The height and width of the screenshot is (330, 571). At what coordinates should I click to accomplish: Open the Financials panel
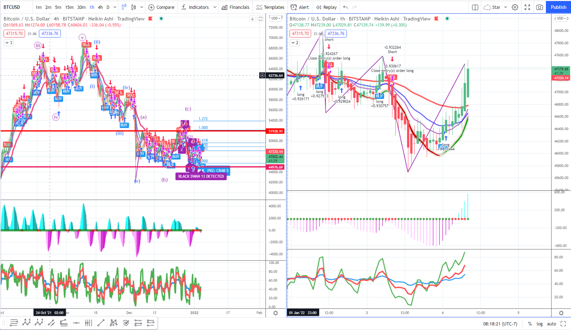coord(235,7)
